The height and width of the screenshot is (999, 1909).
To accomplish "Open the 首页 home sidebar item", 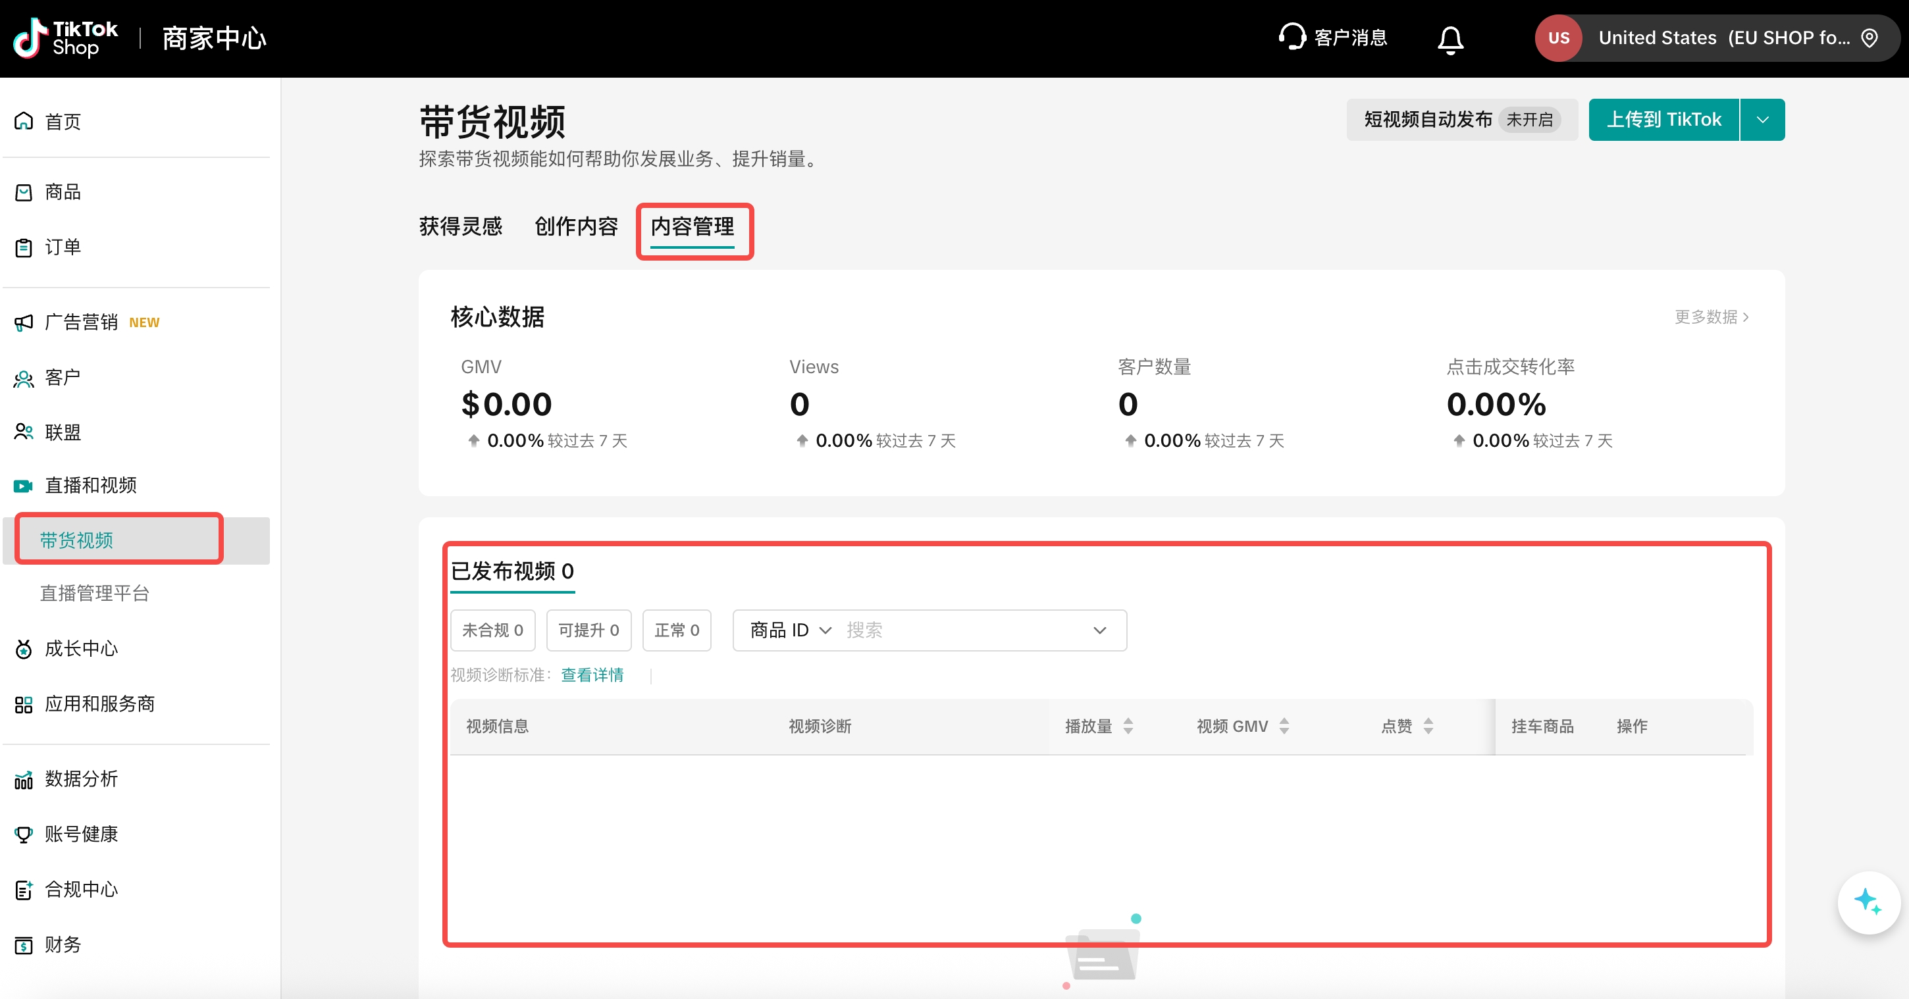I will [63, 122].
